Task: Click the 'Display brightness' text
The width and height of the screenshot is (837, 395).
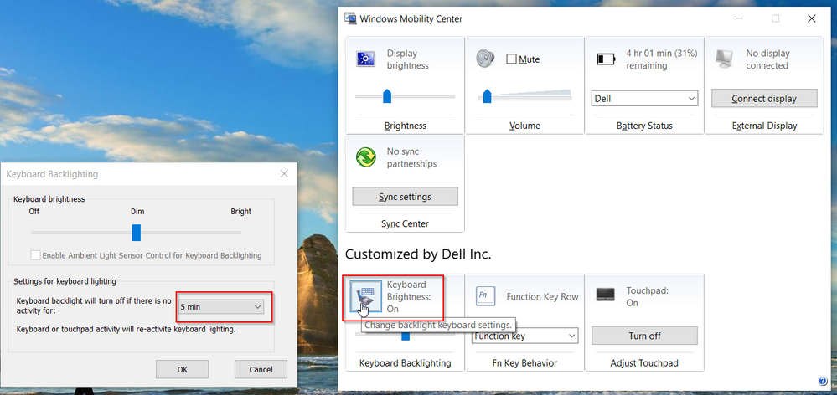Action: click(408, 59)
